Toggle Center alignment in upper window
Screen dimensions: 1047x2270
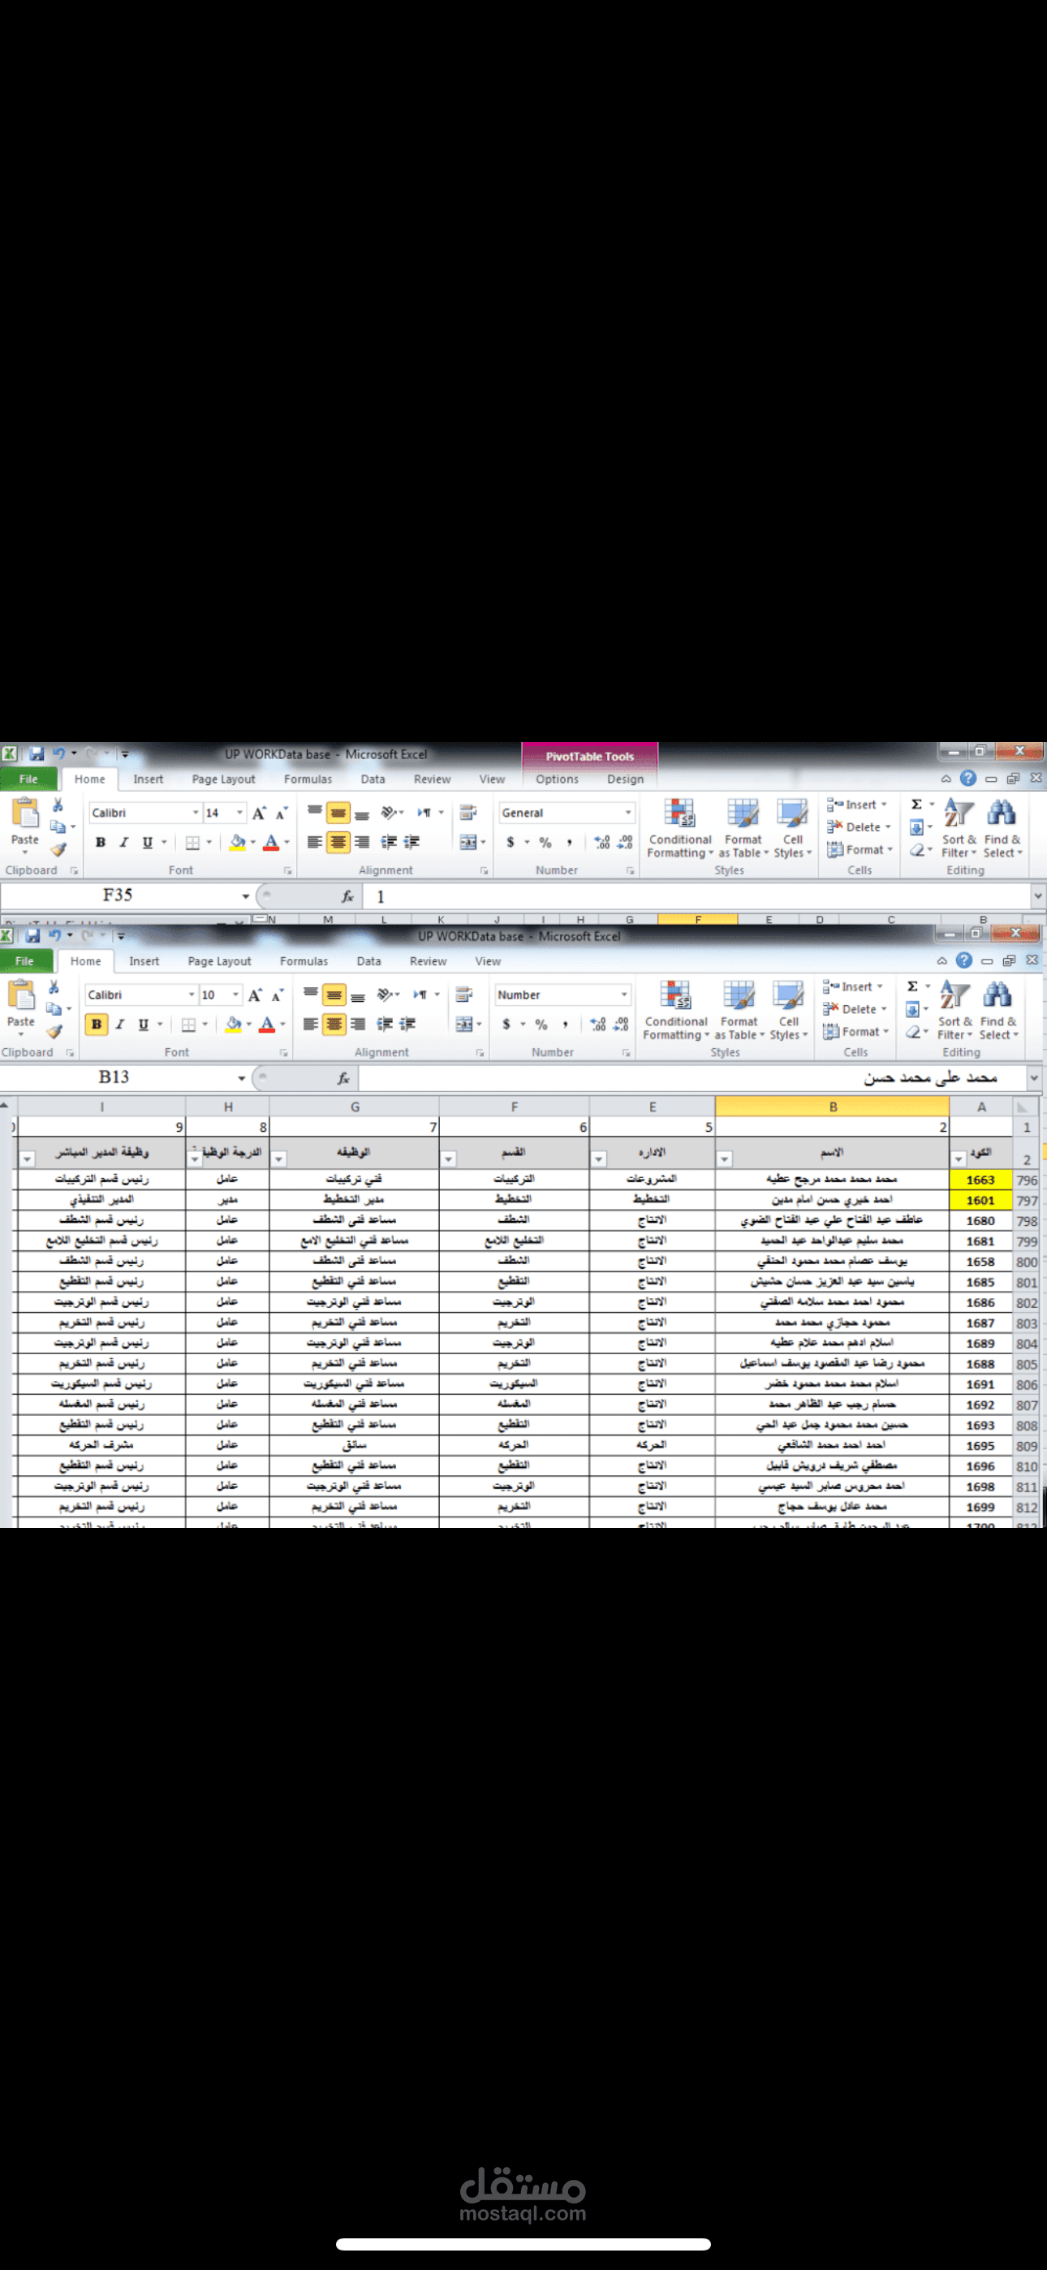[338, 843]
